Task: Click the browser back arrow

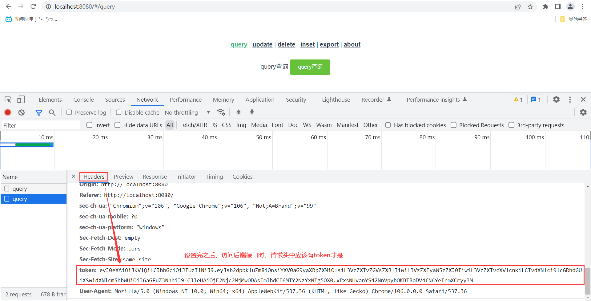Action: (8, 6)
